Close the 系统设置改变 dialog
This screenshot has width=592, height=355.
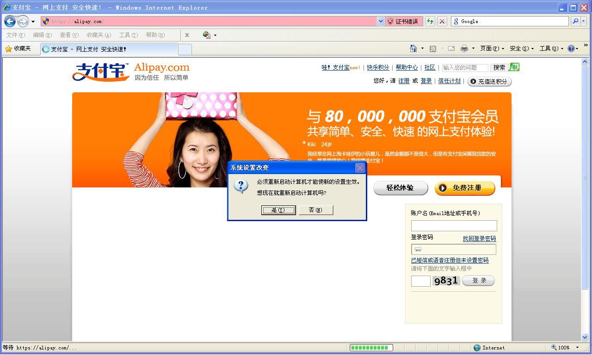click(x=360, y=168)
